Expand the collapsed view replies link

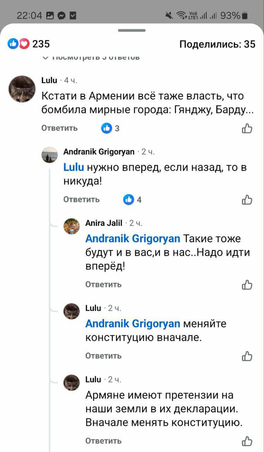tap(91, 57)
